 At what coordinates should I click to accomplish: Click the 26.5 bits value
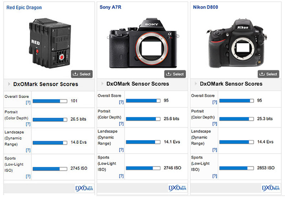78,119
